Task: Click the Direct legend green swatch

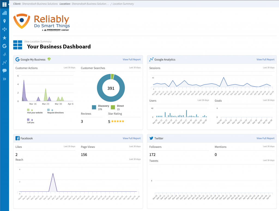Action: (113, 107)
